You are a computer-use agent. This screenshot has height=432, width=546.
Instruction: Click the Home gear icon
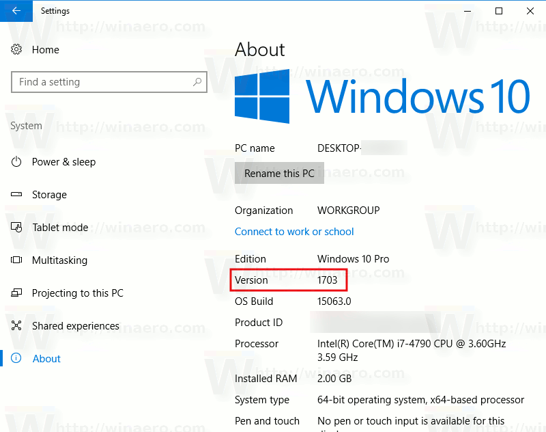coord(16,49)
